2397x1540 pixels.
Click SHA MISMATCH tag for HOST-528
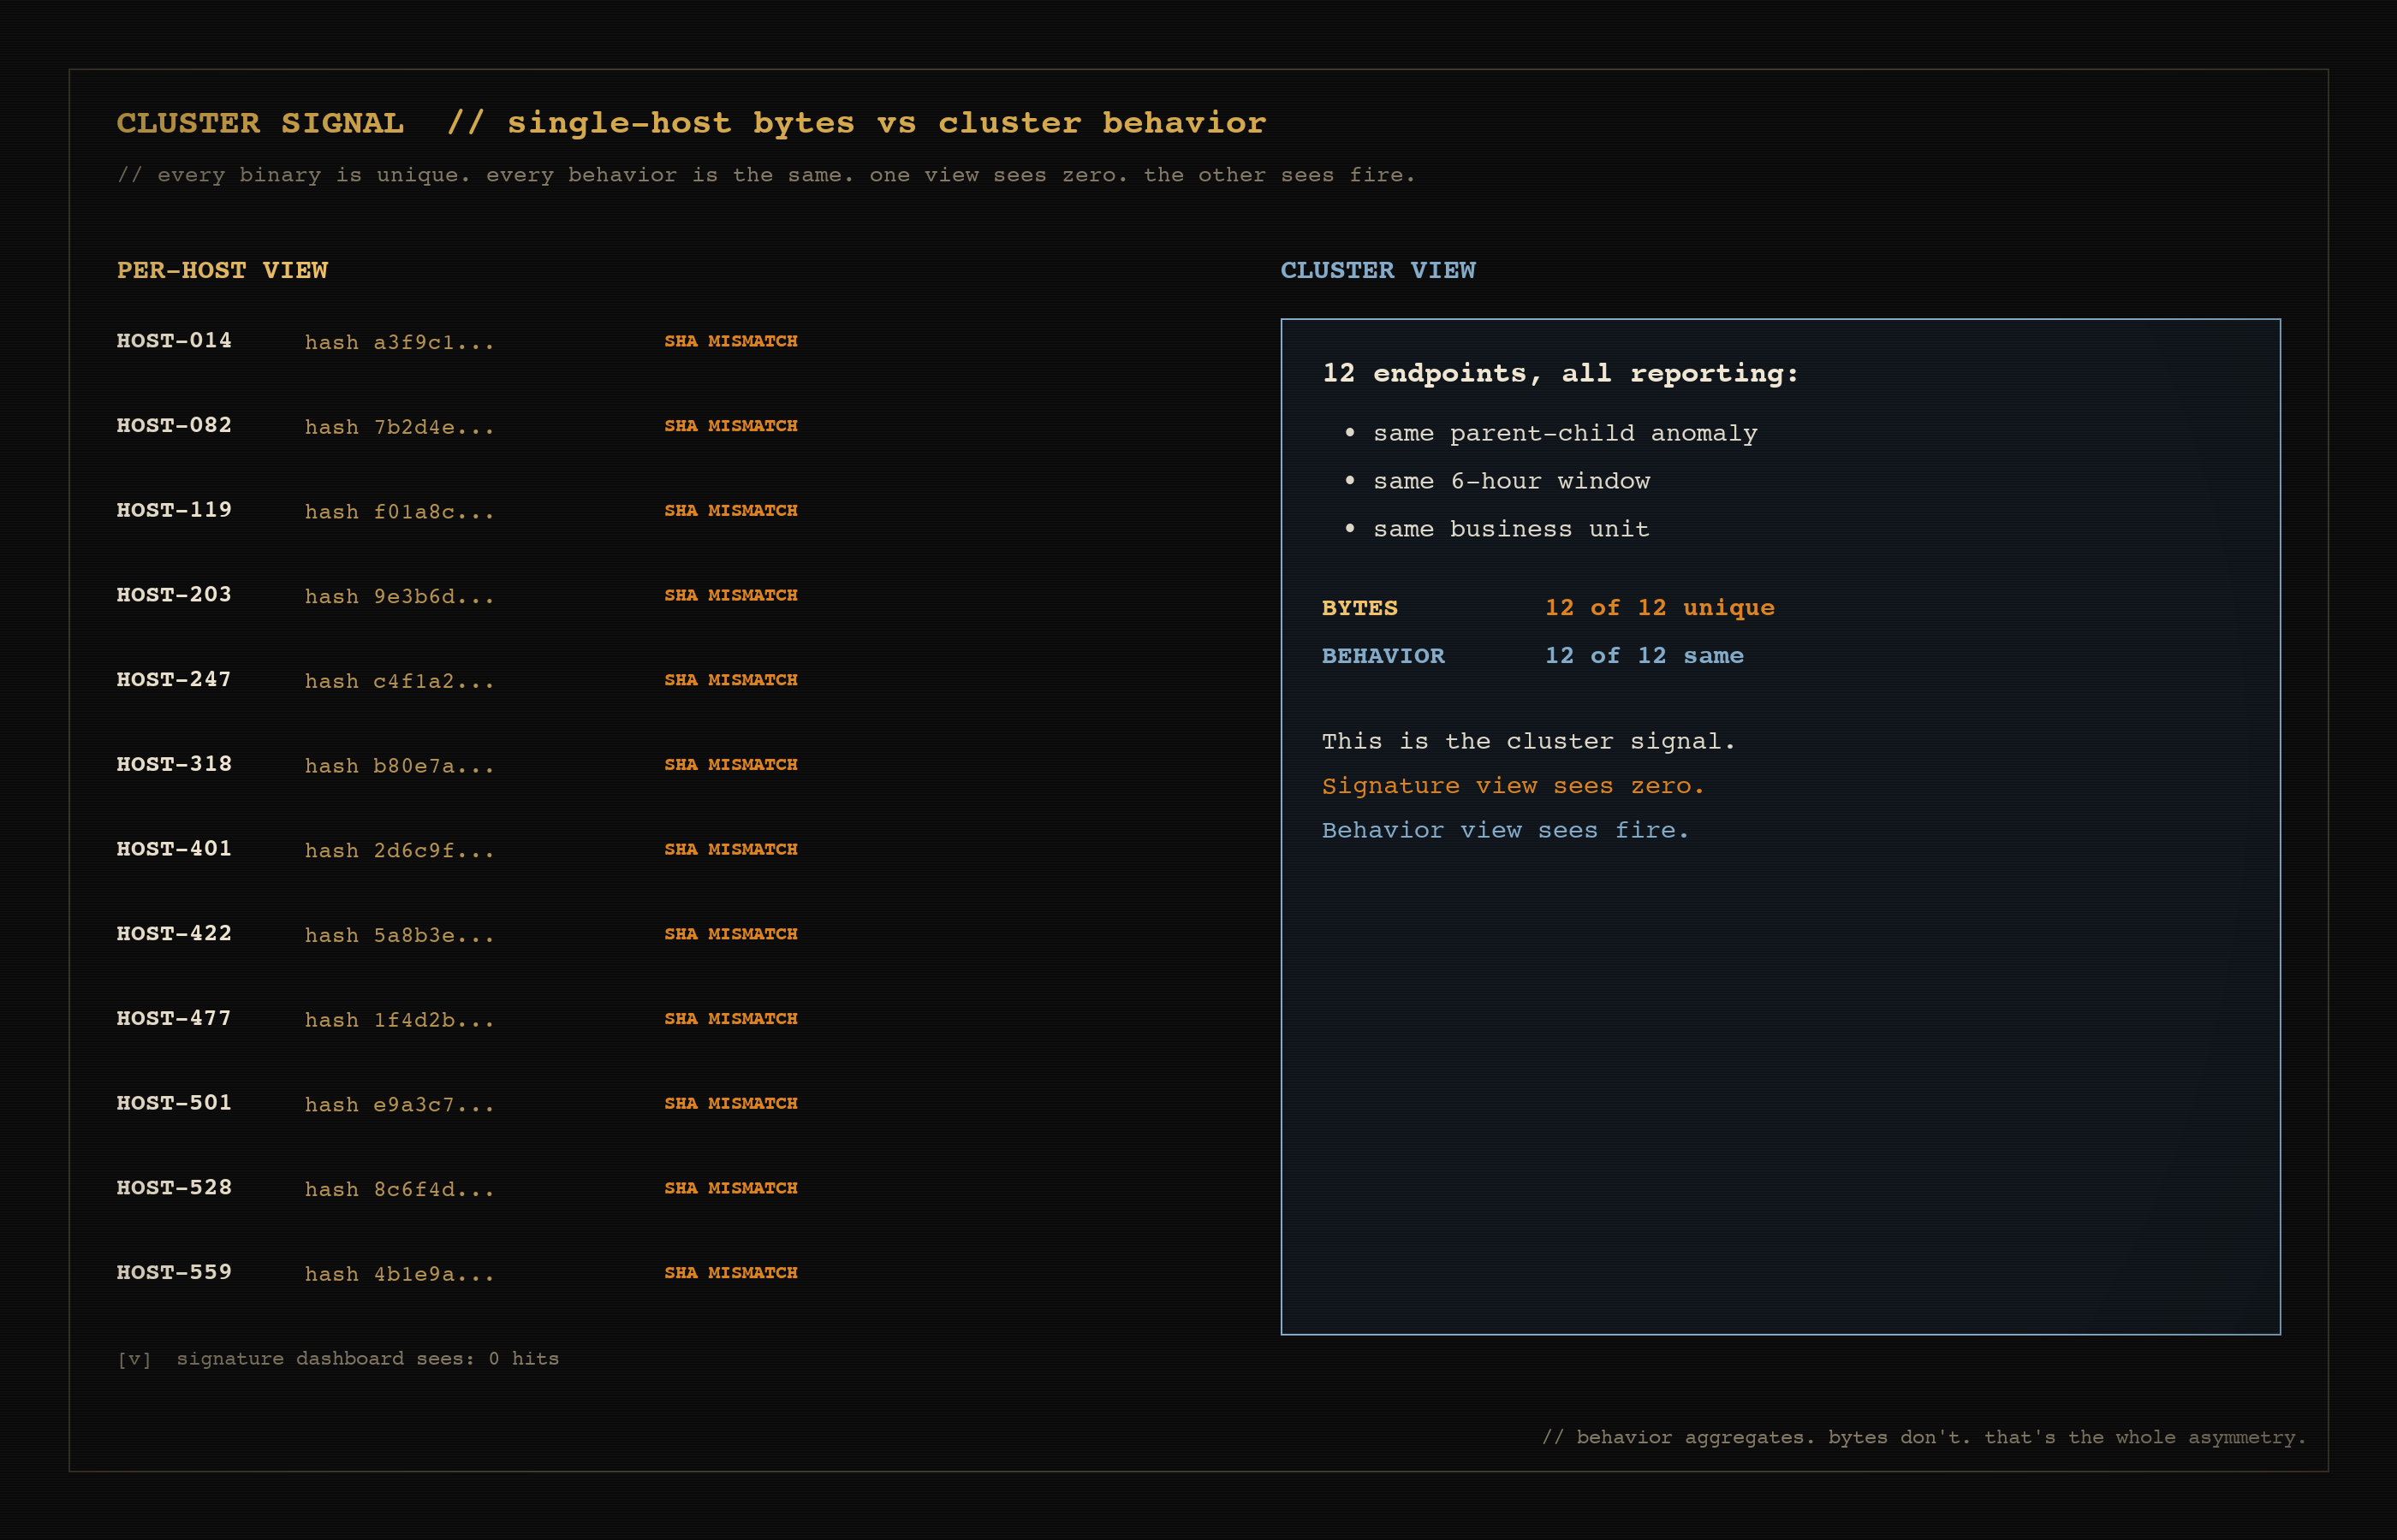coord(731,1188)
